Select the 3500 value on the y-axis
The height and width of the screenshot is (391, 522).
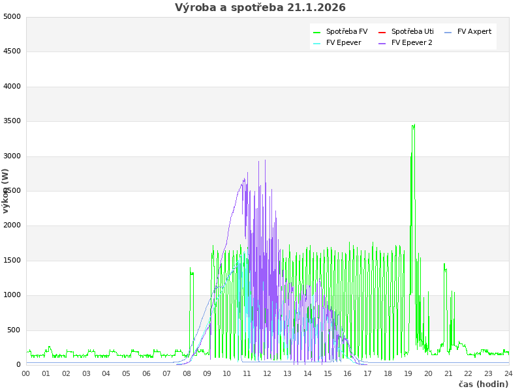[x=12, y=121]
